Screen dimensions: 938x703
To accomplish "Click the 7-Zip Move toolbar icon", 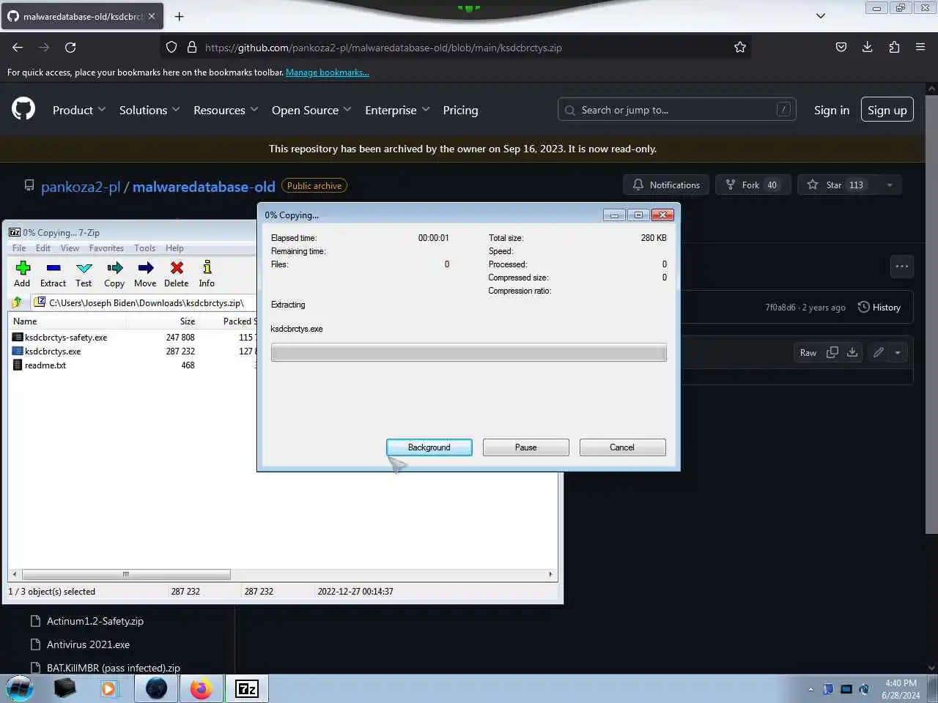I will [x=145, y=274].
